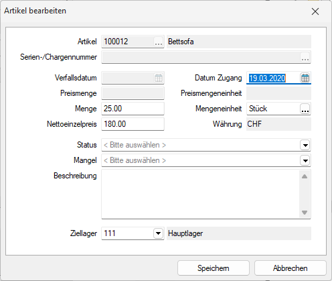
Task: Click the Menge field showing 25.00
Action: click(x=133, y=109)
